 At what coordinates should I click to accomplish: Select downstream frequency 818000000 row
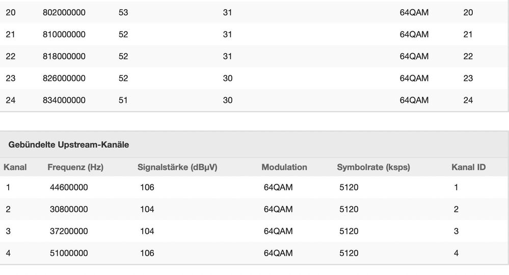pos(254,57)
